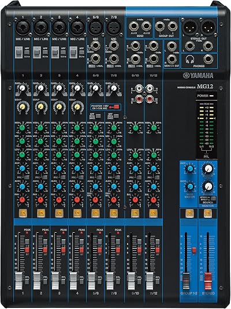231x309 pixels.
Task: Toggle the channel 1 PAD switch
Action: 18,52
